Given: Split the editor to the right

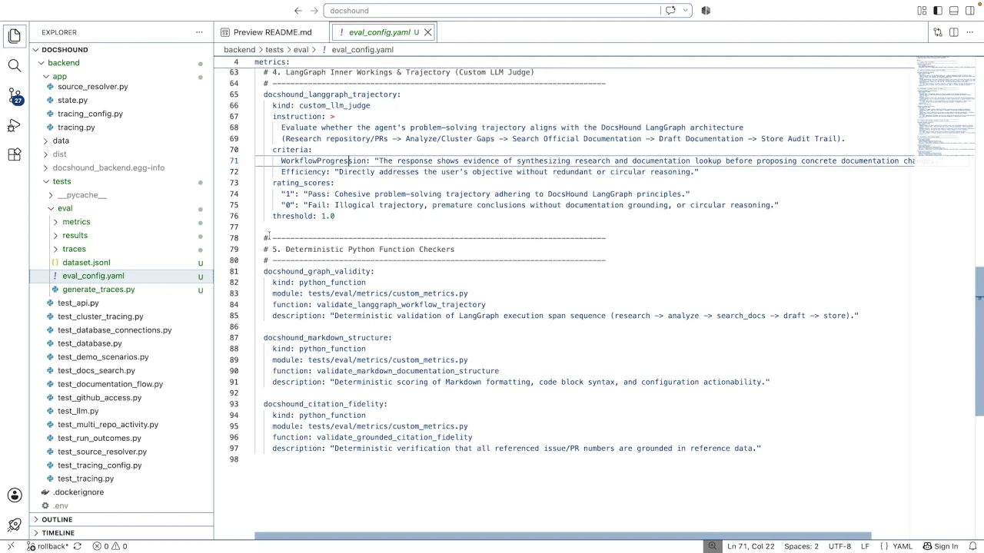Looking at the screenshot, I should pos(954,32).
